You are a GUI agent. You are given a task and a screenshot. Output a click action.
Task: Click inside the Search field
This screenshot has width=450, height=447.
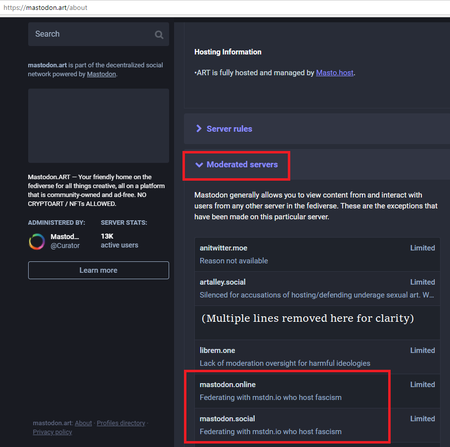click(91, 34)
